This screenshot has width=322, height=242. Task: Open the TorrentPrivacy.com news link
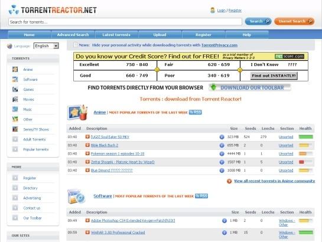pos(219,45)
